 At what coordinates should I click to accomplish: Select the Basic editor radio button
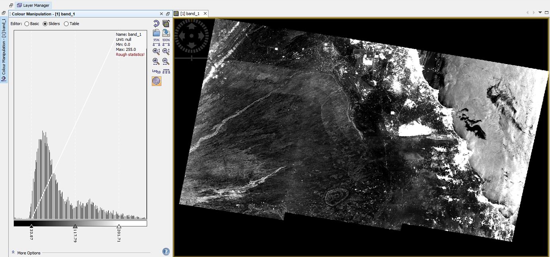point(27,24)
